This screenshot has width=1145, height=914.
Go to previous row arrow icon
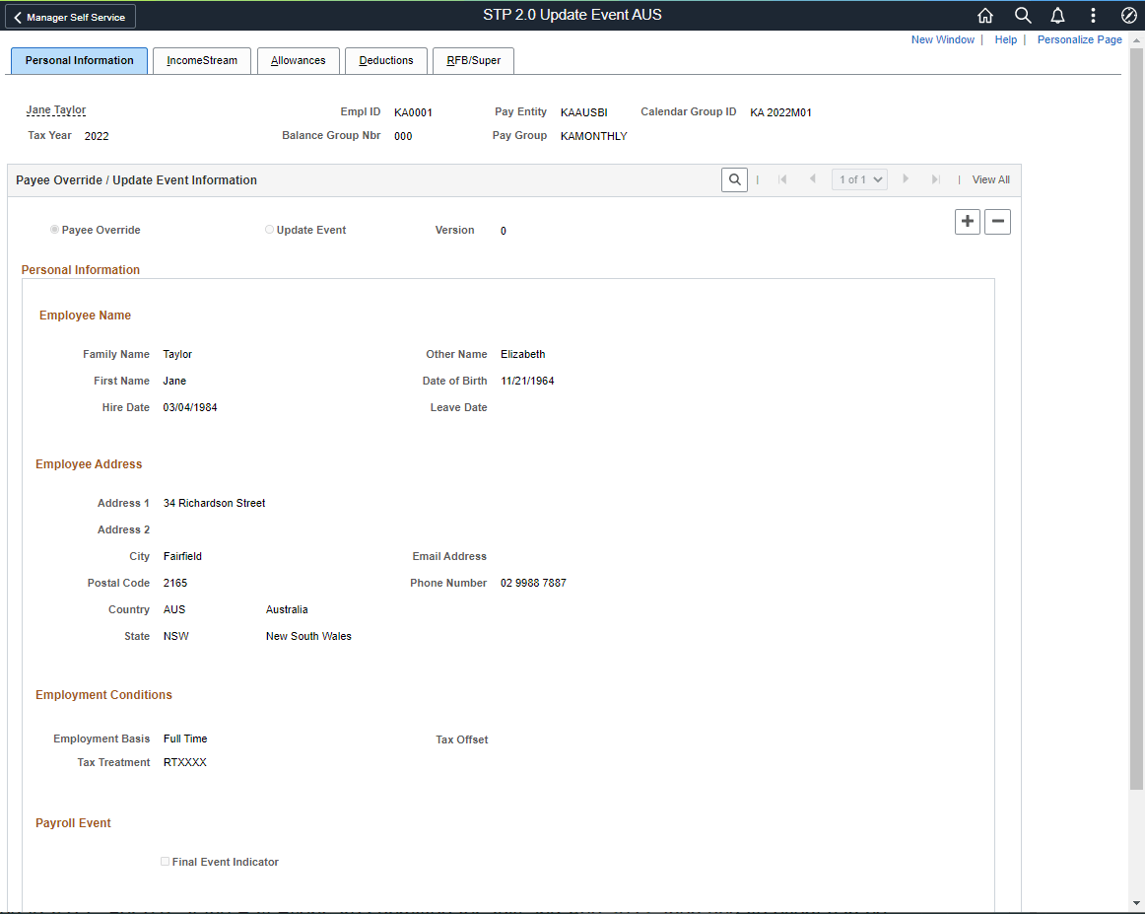[x=812, y=179]
